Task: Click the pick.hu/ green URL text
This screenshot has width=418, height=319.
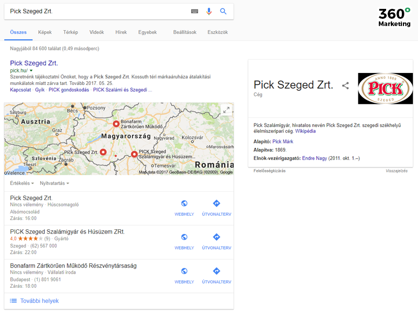Action: [19, 70]
